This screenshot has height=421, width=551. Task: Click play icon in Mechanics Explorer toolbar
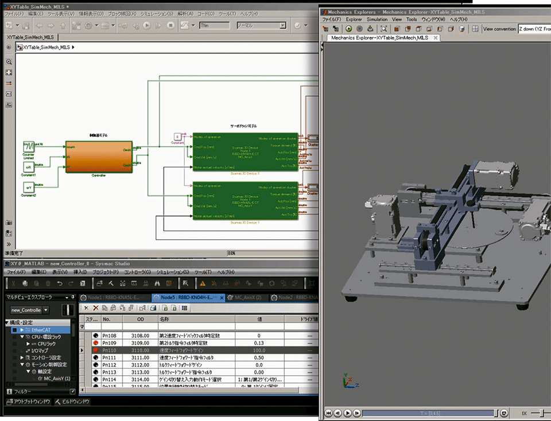click(x=348, y=29)
